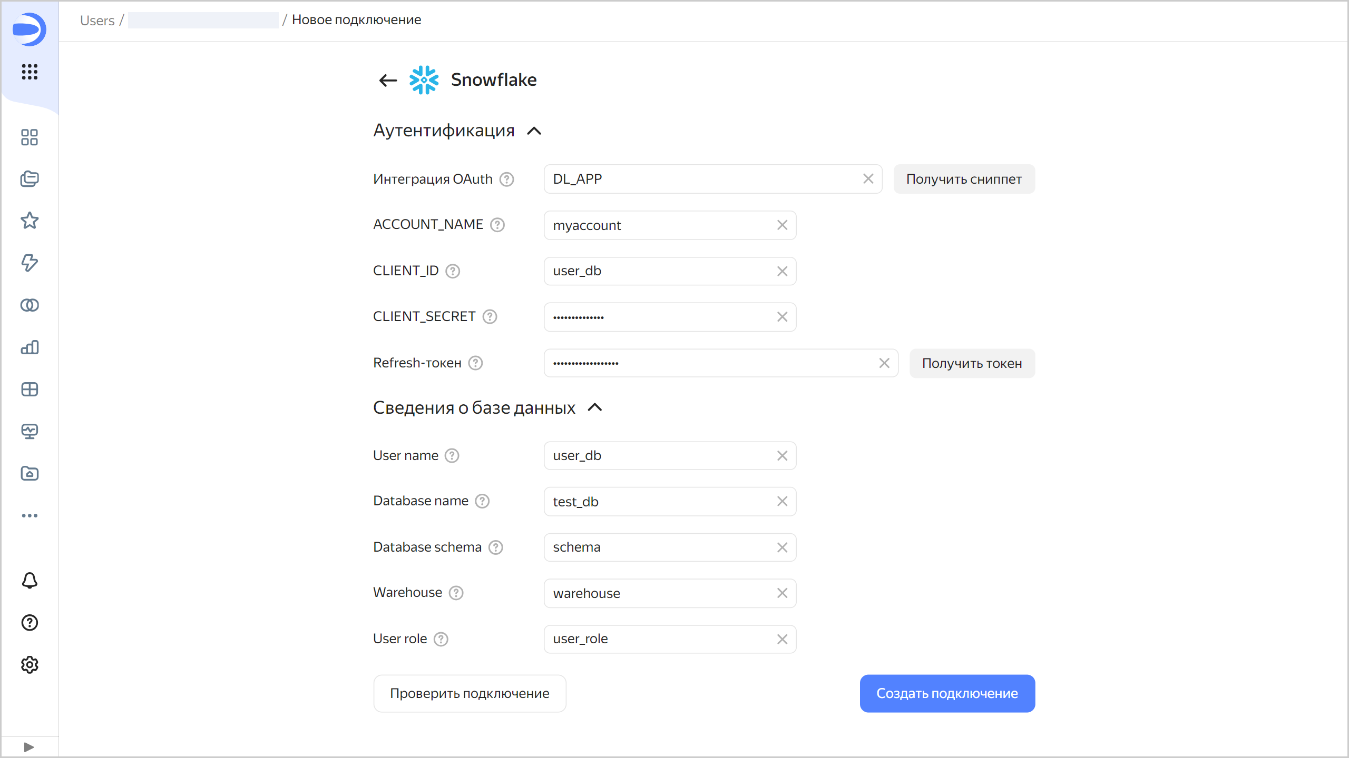
Task: Click Новое подключение breadcrumb item
Action: [356, 20]
